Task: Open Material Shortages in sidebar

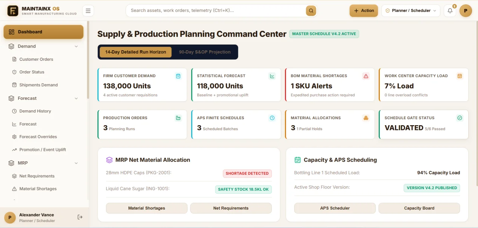Action: point(38,189)
